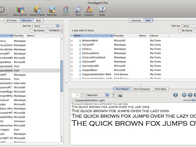Open the Font Player tab
The height and width of the screenshot is (147, 196).
(x=122, y=89)
